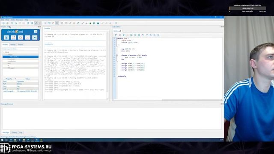Click the taskbar clock
The width and height of the screenshot is (274, 154).
coord(221,140)
